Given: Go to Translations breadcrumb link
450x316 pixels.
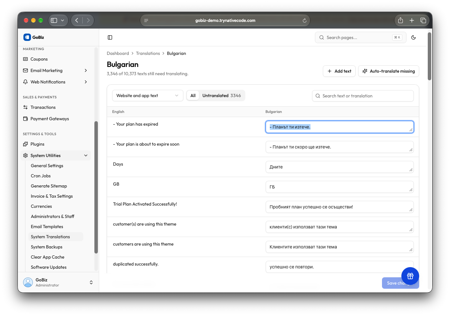Looking at the screenshot, I should (148, 53).
